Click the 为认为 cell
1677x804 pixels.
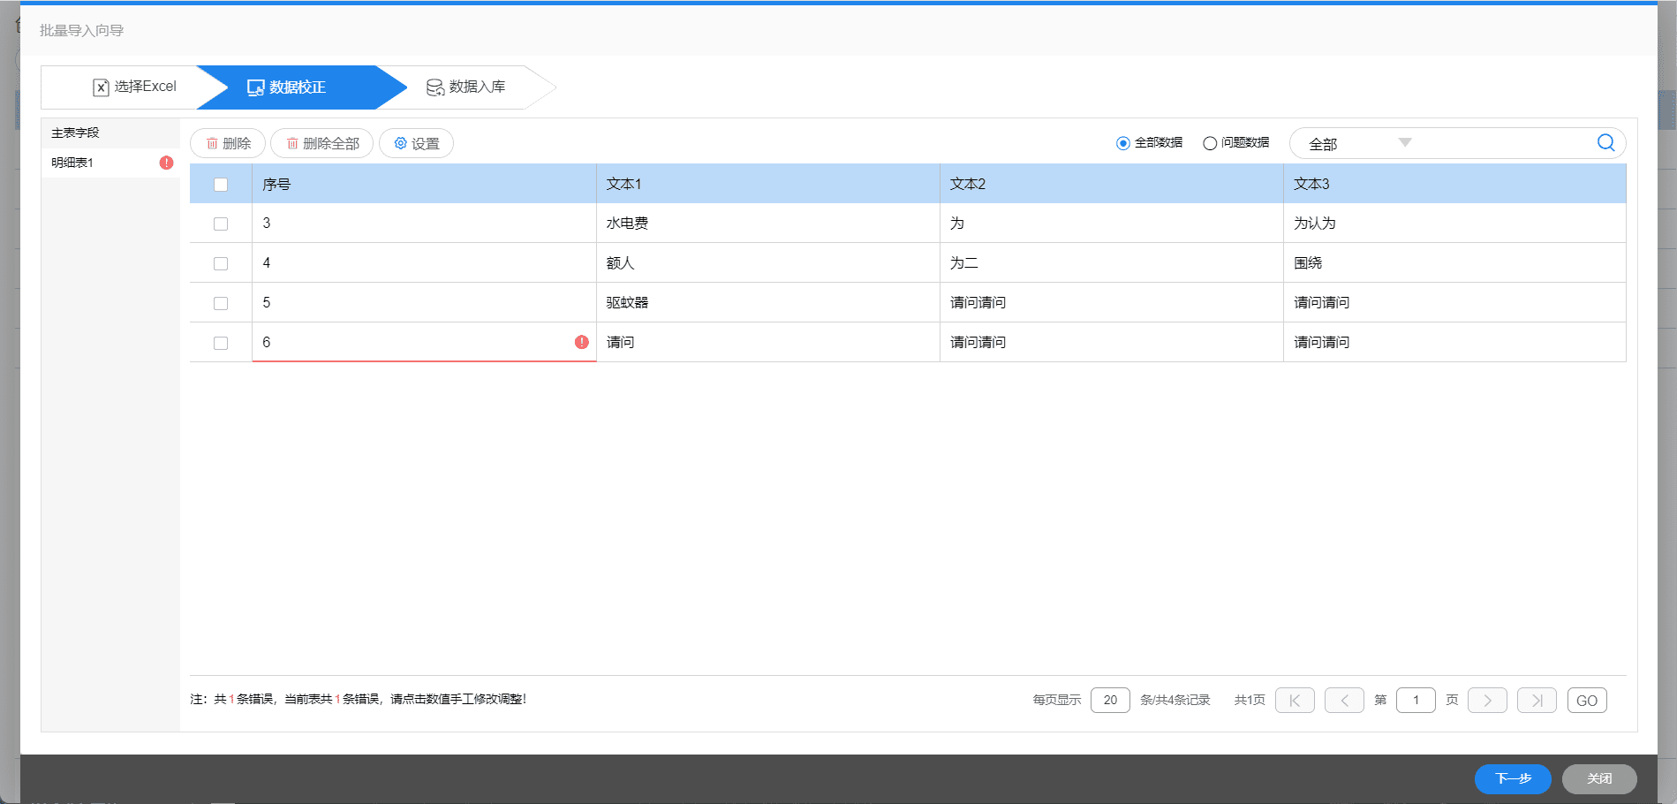[x=1454, y=224]
